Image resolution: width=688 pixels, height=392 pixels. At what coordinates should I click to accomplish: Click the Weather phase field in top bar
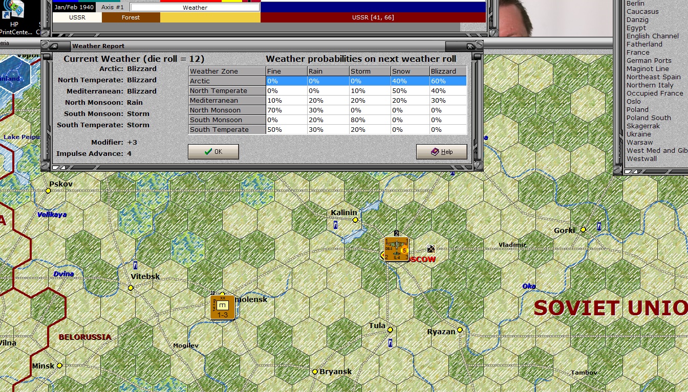tap(195, 8)
